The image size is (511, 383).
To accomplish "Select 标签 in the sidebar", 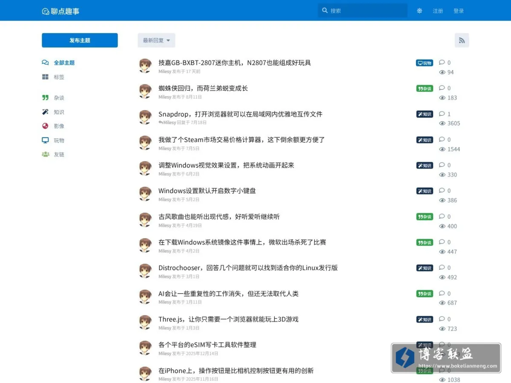I will click(x=59, y=77).
